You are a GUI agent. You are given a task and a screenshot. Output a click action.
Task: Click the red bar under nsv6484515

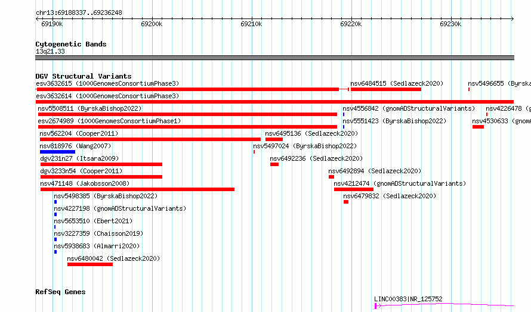pos(386,89)
